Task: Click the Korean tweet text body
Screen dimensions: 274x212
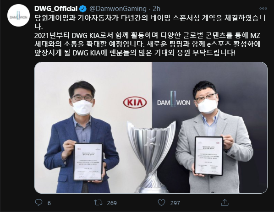Action: point(150,35)
